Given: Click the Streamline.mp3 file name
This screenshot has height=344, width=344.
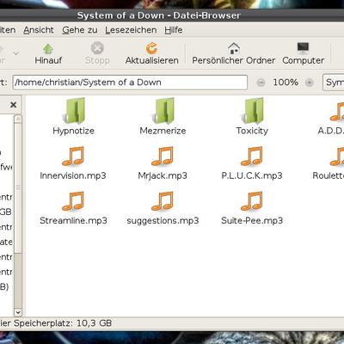Looking at the screenshot, I should (x=73, y=220).
